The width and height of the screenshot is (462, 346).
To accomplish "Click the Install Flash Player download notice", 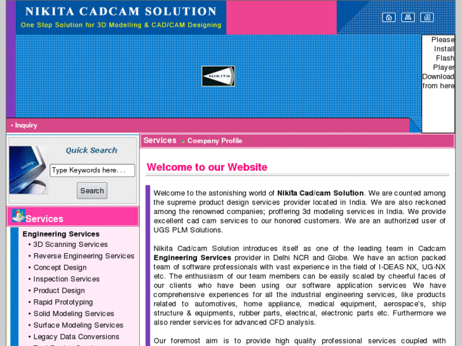I will point(438,63).
